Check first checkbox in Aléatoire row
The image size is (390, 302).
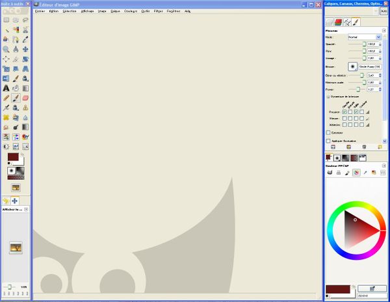[x=344, y=125]
